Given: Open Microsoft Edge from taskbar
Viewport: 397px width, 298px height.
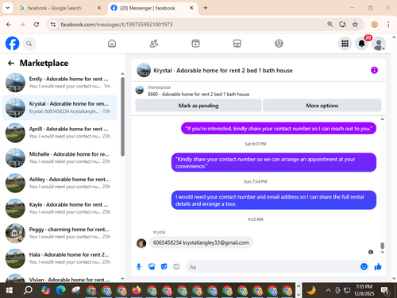Looking at the screenshot, I should pyautogui.click(x=61, y=291).
